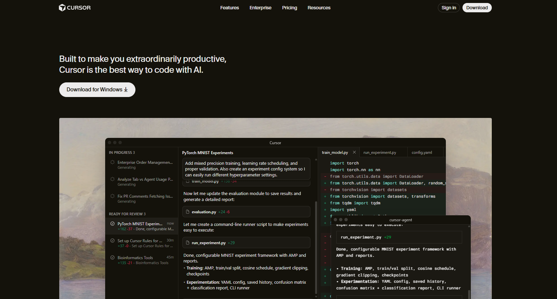Click the checkmark icon beside Set up Cursor Rules
This screenshot has width=557, height=299.
pos(112,241)
